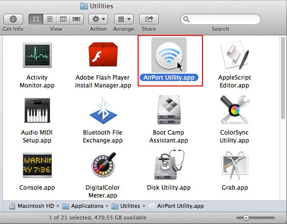Select the Console app icon
Screen dimensions: 287x224
click(37, 165)
